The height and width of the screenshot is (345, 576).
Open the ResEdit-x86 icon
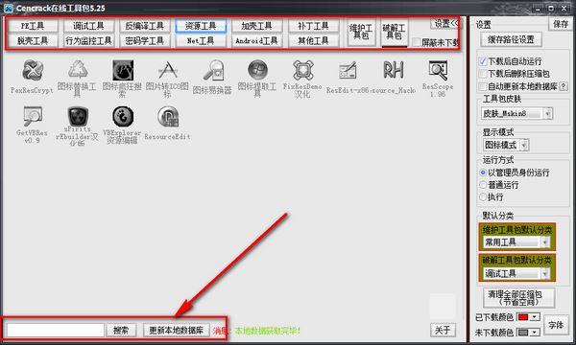[x=348, y=70]
